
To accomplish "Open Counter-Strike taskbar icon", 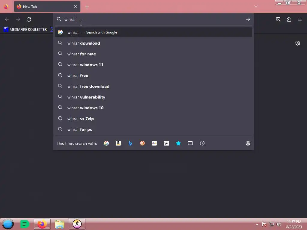I will pyautogui.click(x=77, y=224).
